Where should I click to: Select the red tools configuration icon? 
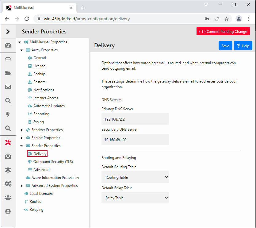pos(8,142)
